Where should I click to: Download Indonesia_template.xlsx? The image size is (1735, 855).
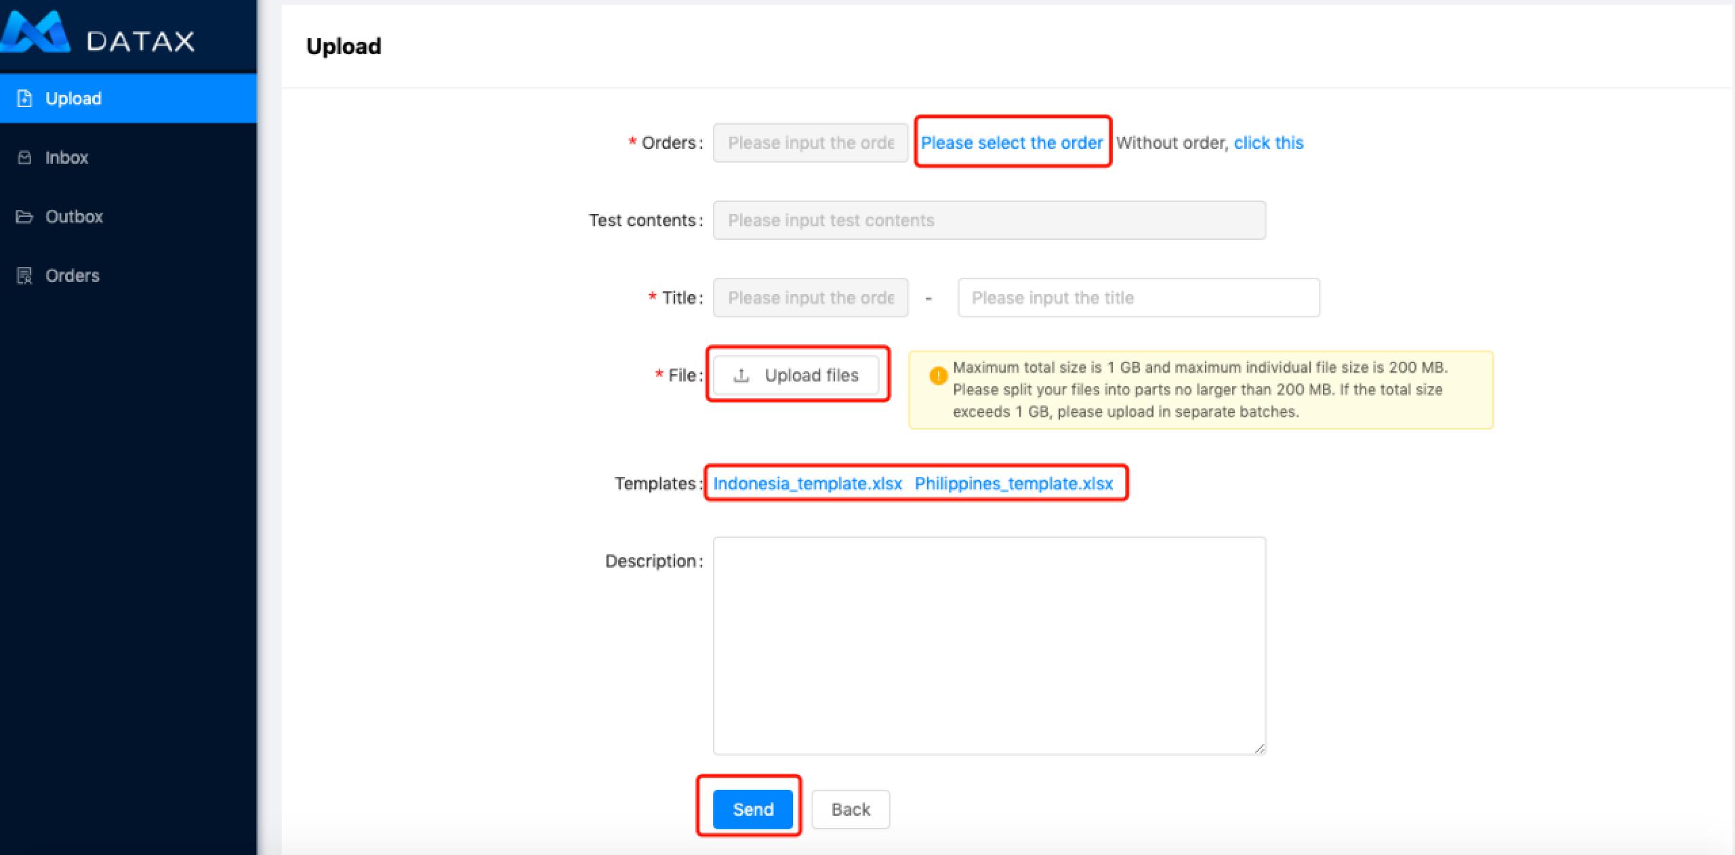[807, 484]
